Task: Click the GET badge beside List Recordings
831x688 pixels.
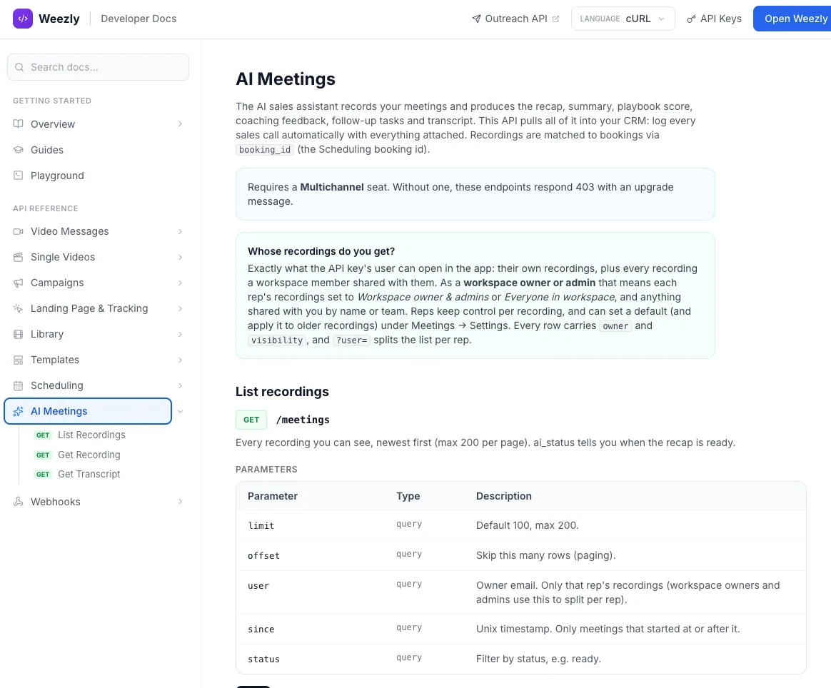Action: pyautogui.click(x=43, y=435)
